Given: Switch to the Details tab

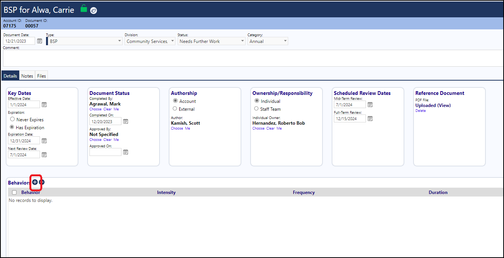Looking at the screenshot, I should coord(10,76).
